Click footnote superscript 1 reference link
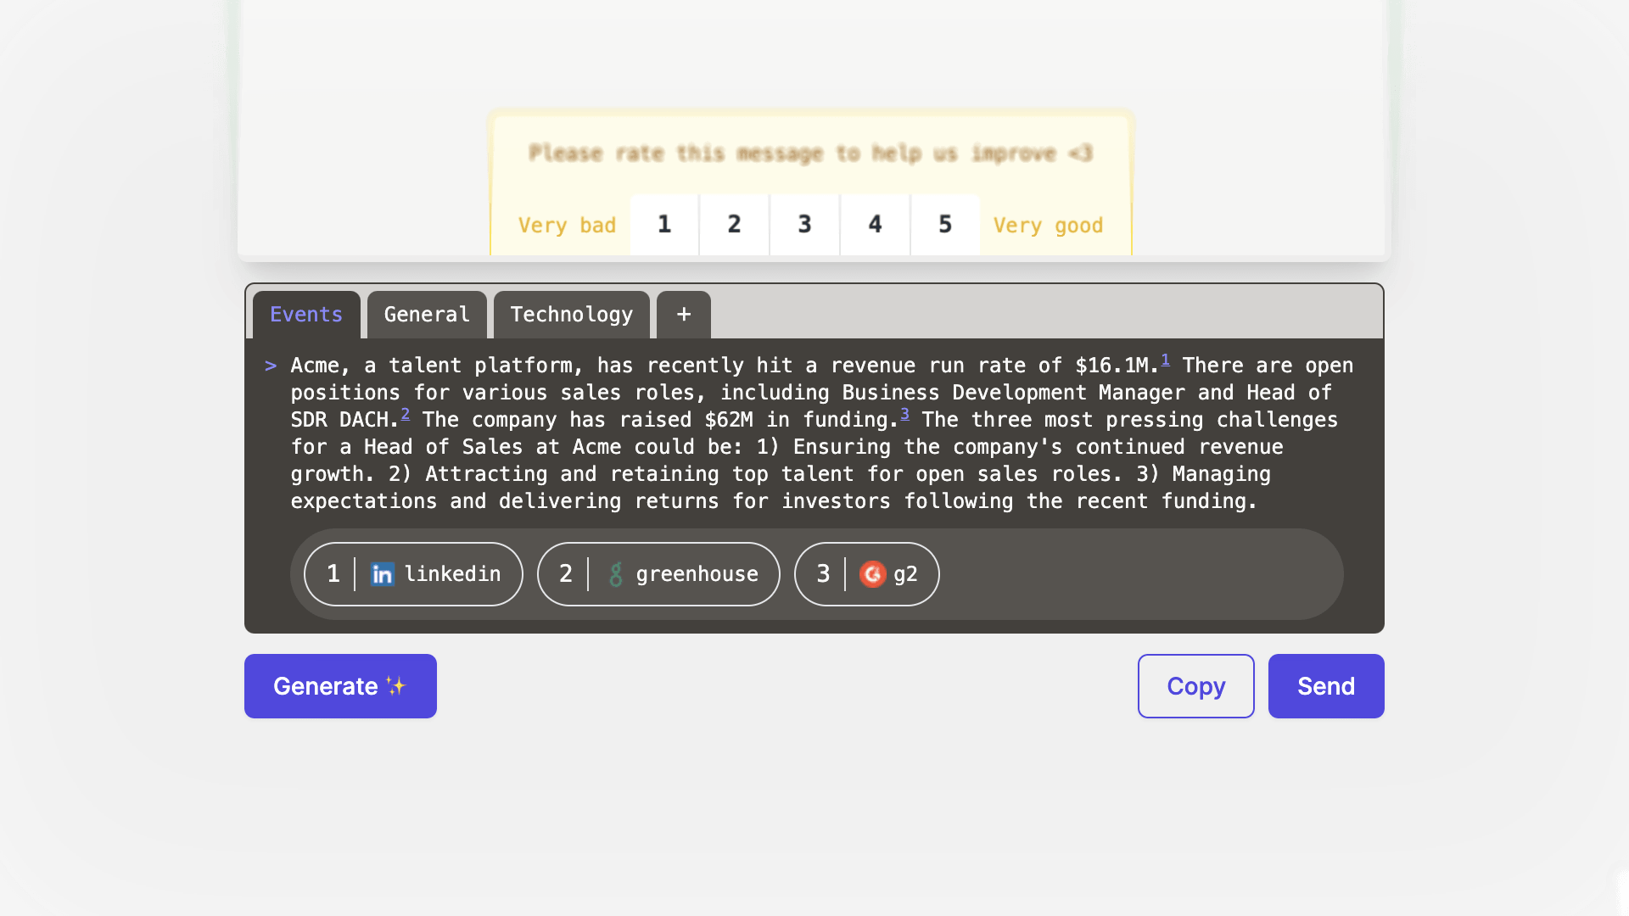Viewport: 1629px width, 916px height. tap(1165, 357)
